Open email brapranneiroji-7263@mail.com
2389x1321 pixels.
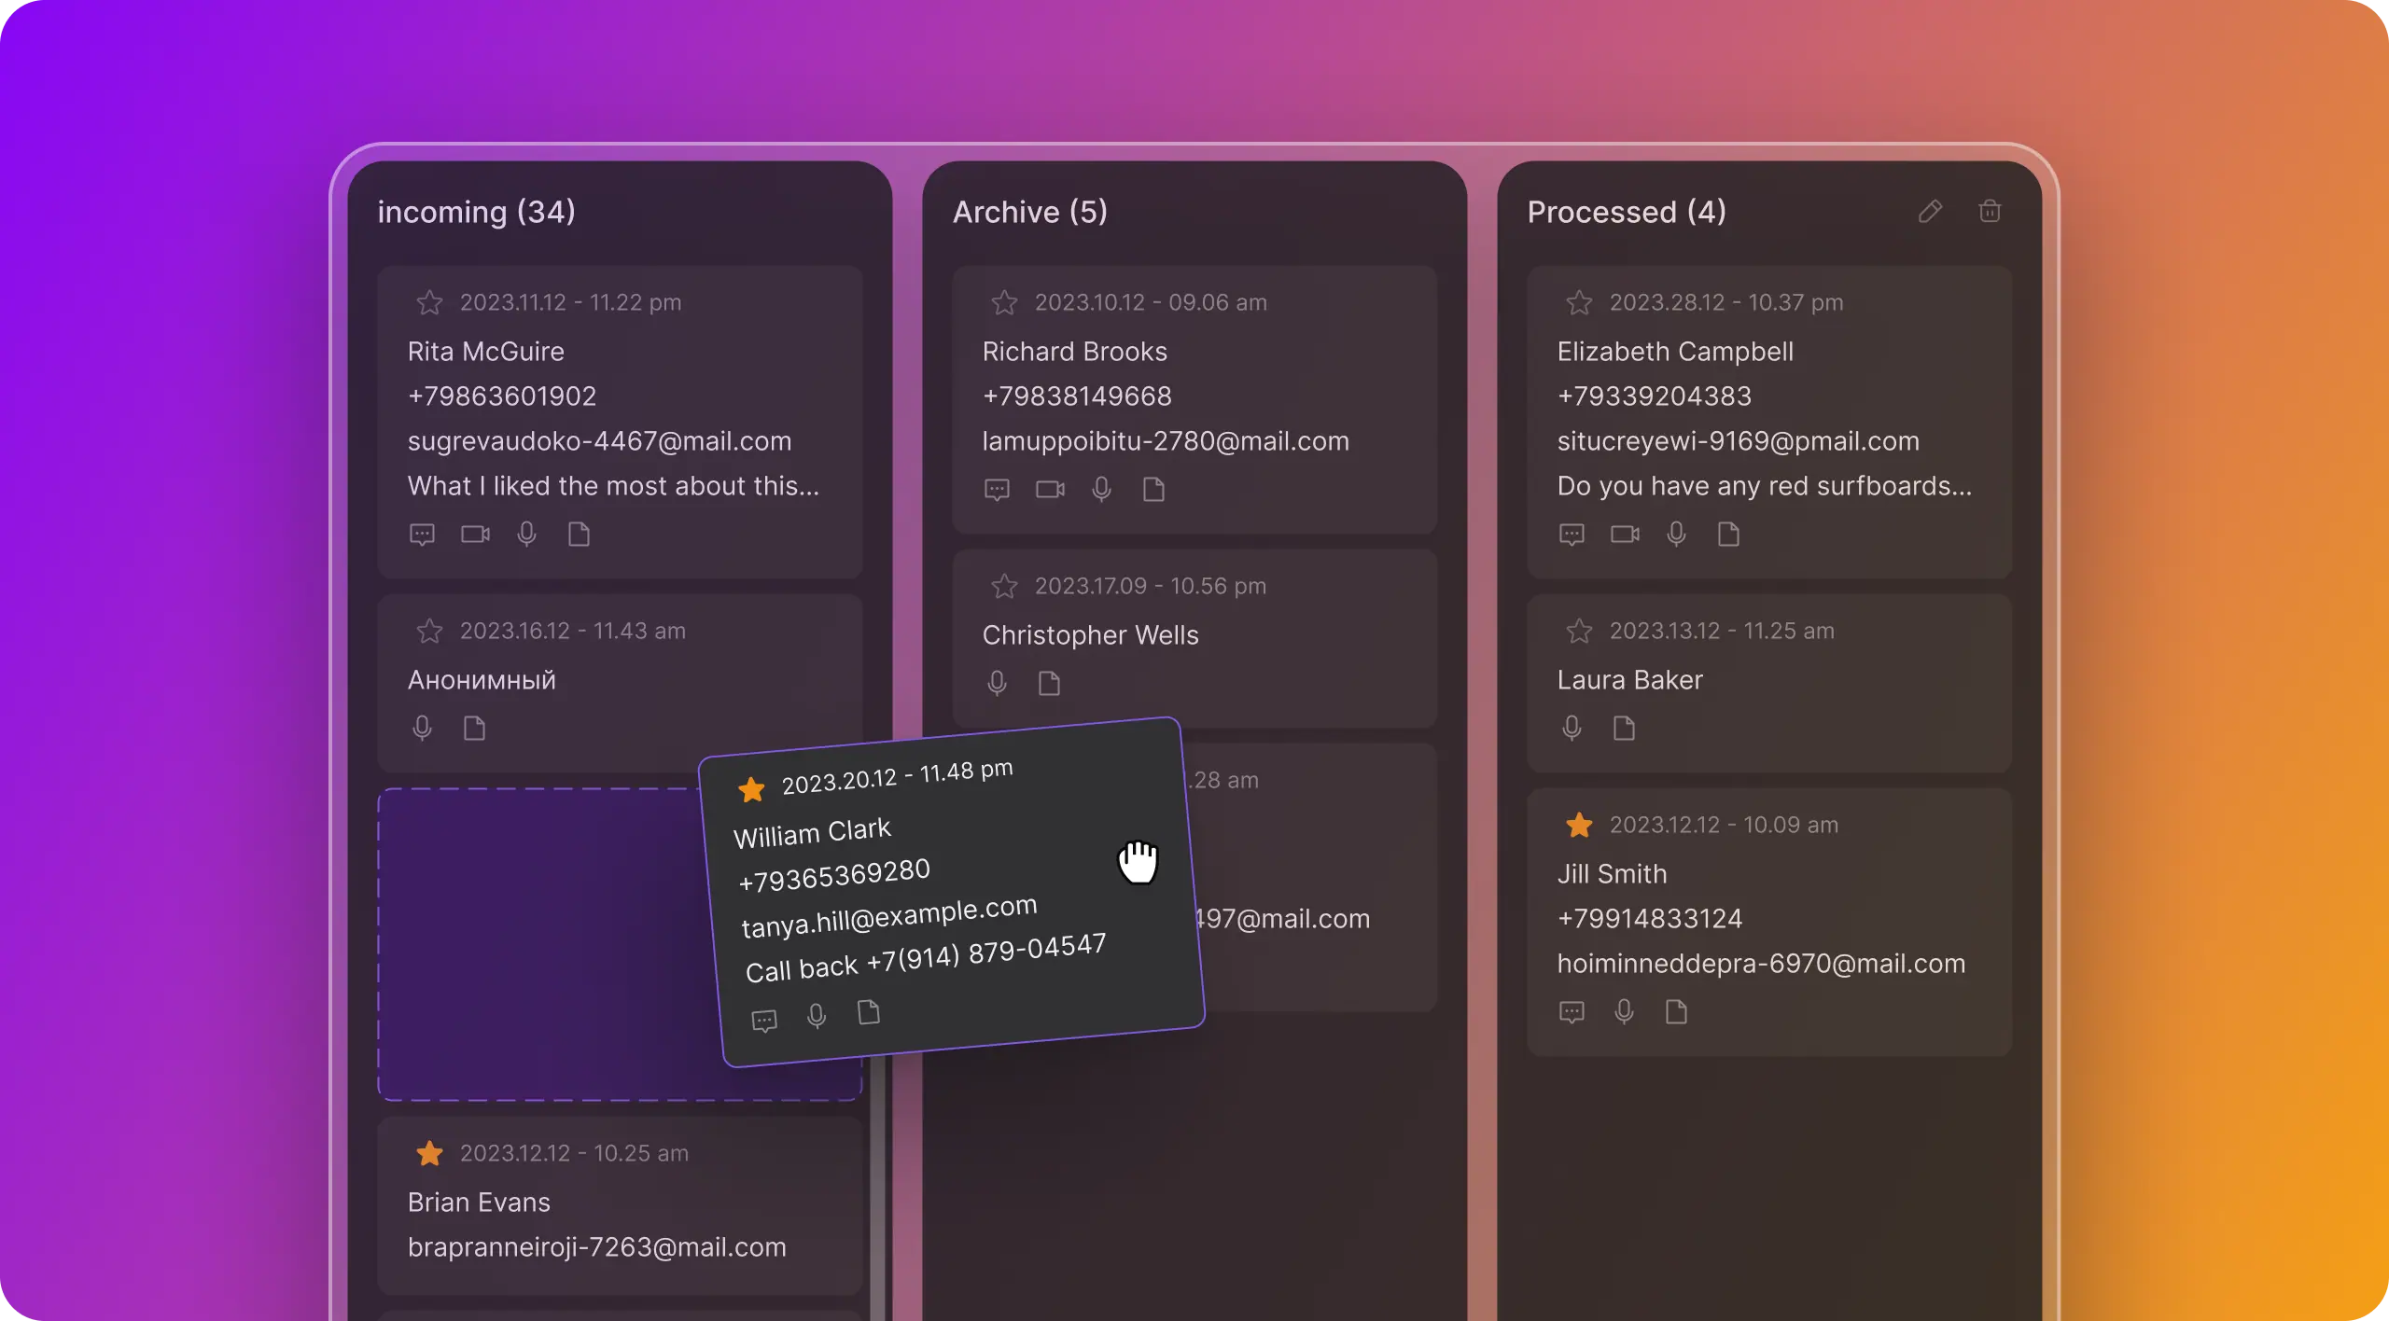tap(596, 1246)
